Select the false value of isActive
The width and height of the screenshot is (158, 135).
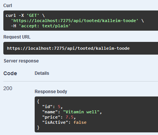[x=80, y=122]
